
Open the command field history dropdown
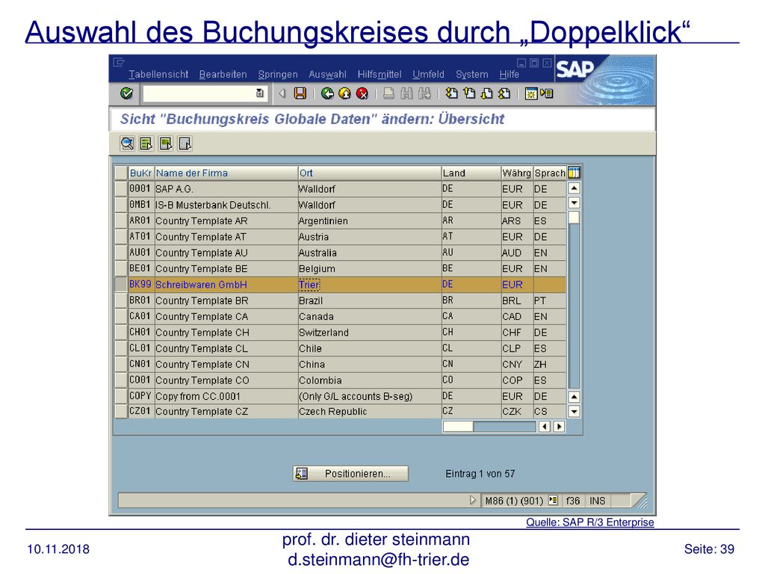point(260,93)
